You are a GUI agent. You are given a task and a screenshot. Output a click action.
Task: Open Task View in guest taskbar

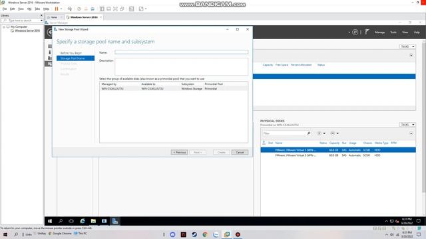point(71,221)
